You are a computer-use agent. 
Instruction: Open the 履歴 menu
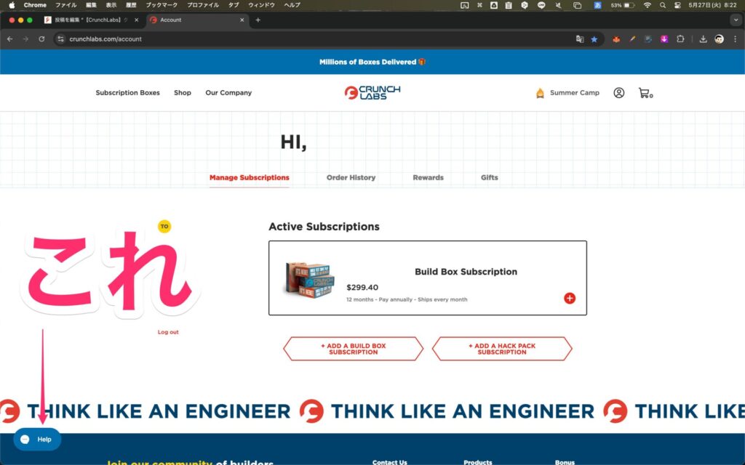(x=131, y=5)
